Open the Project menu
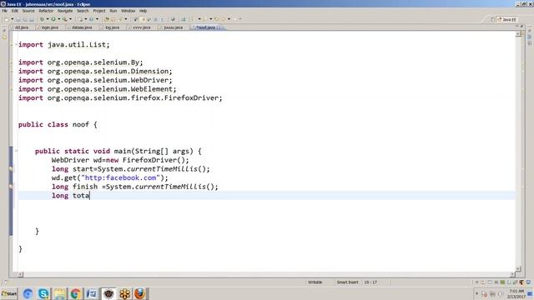 point(99,11)
